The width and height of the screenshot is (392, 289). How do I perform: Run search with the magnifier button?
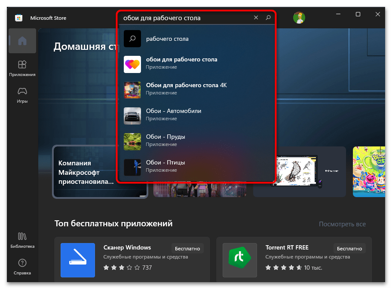click(268, 18)
